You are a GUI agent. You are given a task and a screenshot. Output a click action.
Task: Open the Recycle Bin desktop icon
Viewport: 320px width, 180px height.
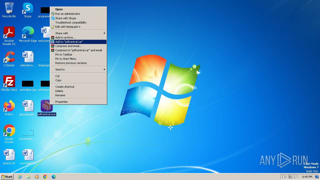(9, 10)
